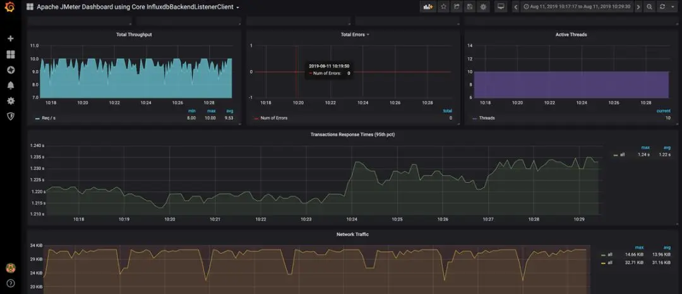Expand the dashboard title dropdown

tap(238, 8)
